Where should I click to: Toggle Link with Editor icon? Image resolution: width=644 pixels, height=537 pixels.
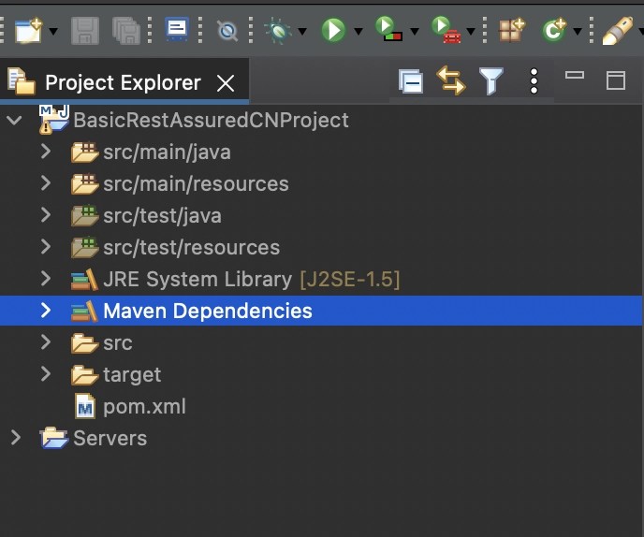pos(451,80)
